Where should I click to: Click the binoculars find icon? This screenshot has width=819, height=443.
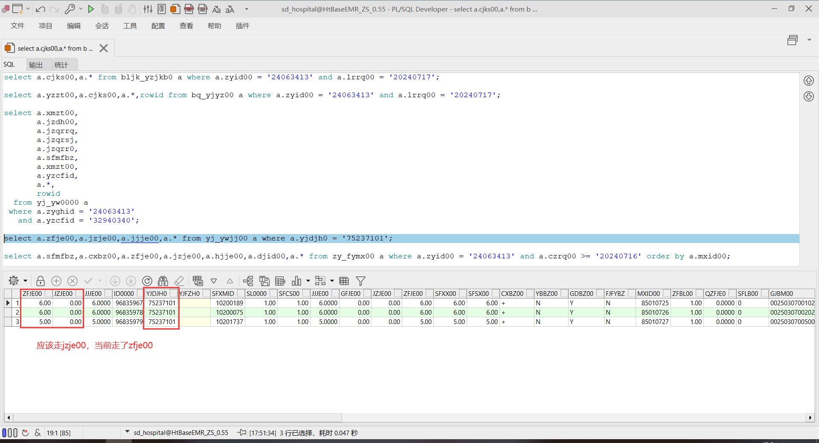(x=163, y=281)
